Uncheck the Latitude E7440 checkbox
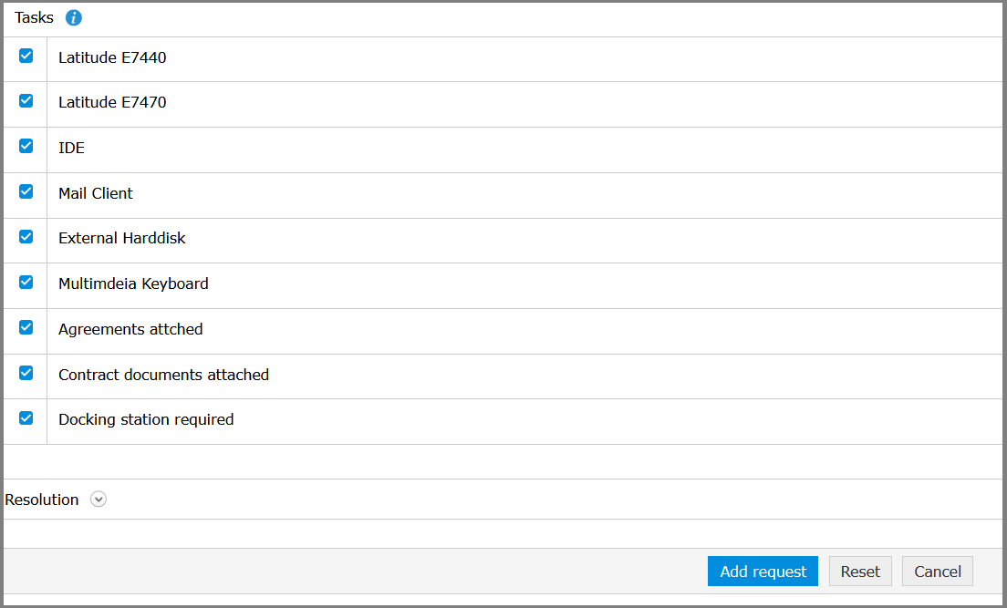Image resolution: width=1007 pixels, height=608 pixels. [26, 56]
